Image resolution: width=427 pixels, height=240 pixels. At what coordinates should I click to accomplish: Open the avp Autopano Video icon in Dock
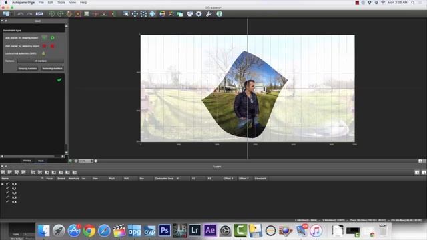coord(149,231)
